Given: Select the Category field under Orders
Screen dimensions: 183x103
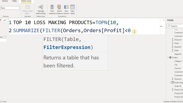Looking at the screenshot, I should tap(178, 61).
